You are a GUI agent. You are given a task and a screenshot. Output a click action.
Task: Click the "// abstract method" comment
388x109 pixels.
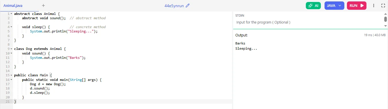click(x=88, y=18)
